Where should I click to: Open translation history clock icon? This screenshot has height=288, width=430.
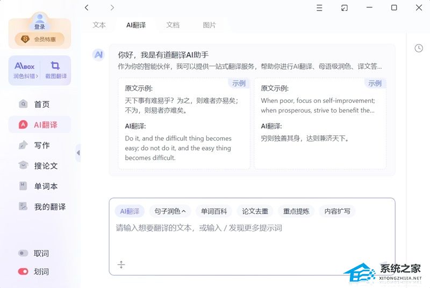pyautogui.click(x=419, y=48)
